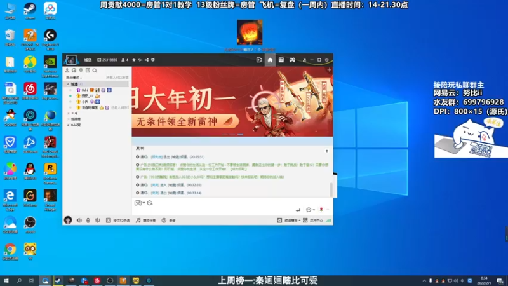Click the airplane icon in YY header
Viewport: 508px width, 286px height.
click(140, 60)
